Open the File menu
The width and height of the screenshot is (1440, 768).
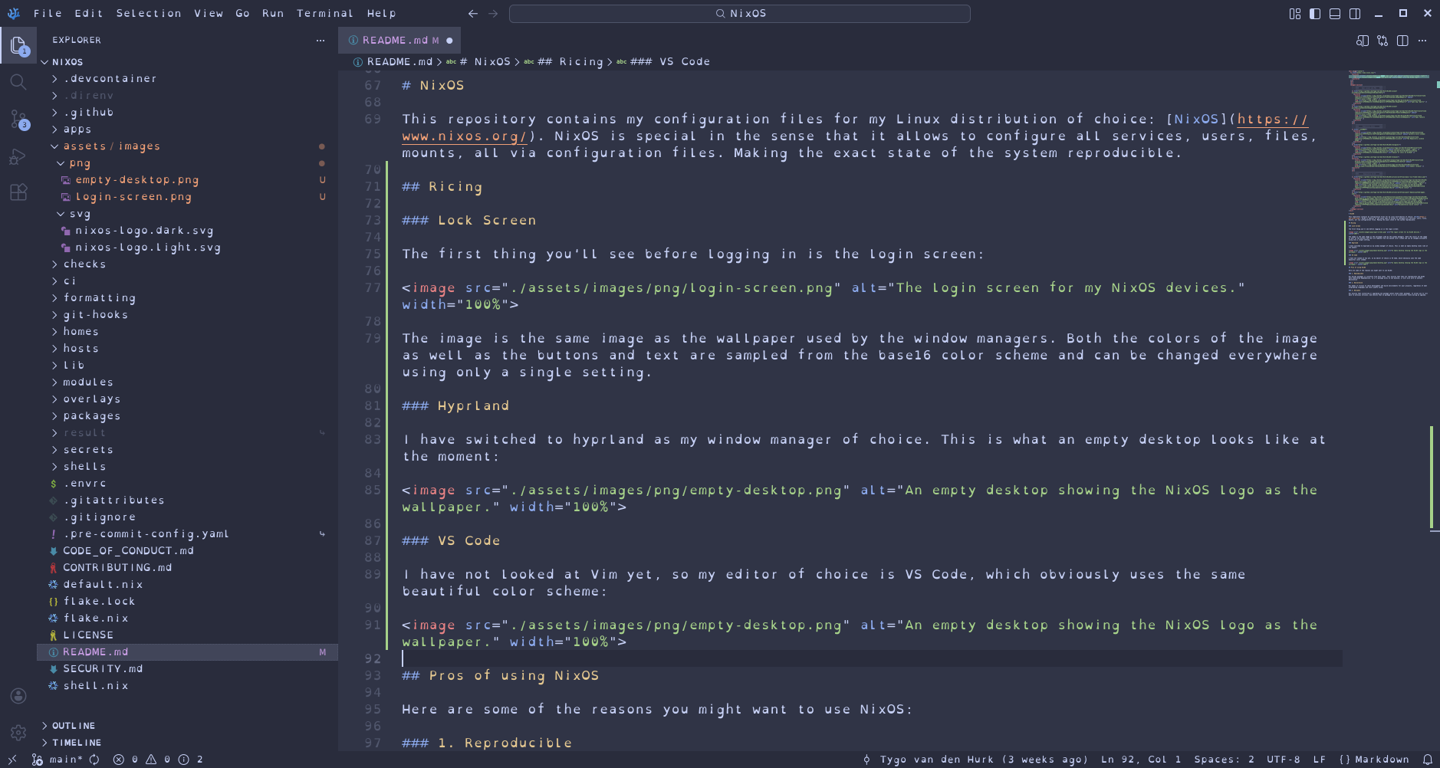click(48, 14)
